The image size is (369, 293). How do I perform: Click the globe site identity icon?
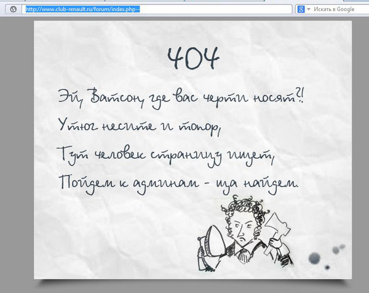pos(13,9)
